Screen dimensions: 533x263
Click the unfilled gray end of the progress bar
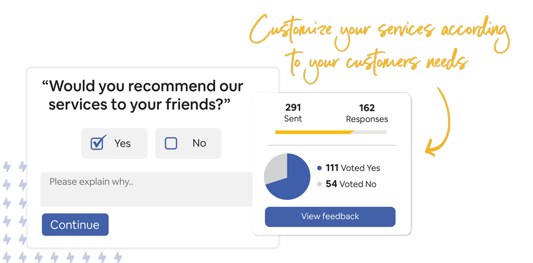click(370, 132)
